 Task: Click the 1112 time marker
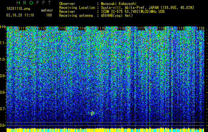pos(42,28)
